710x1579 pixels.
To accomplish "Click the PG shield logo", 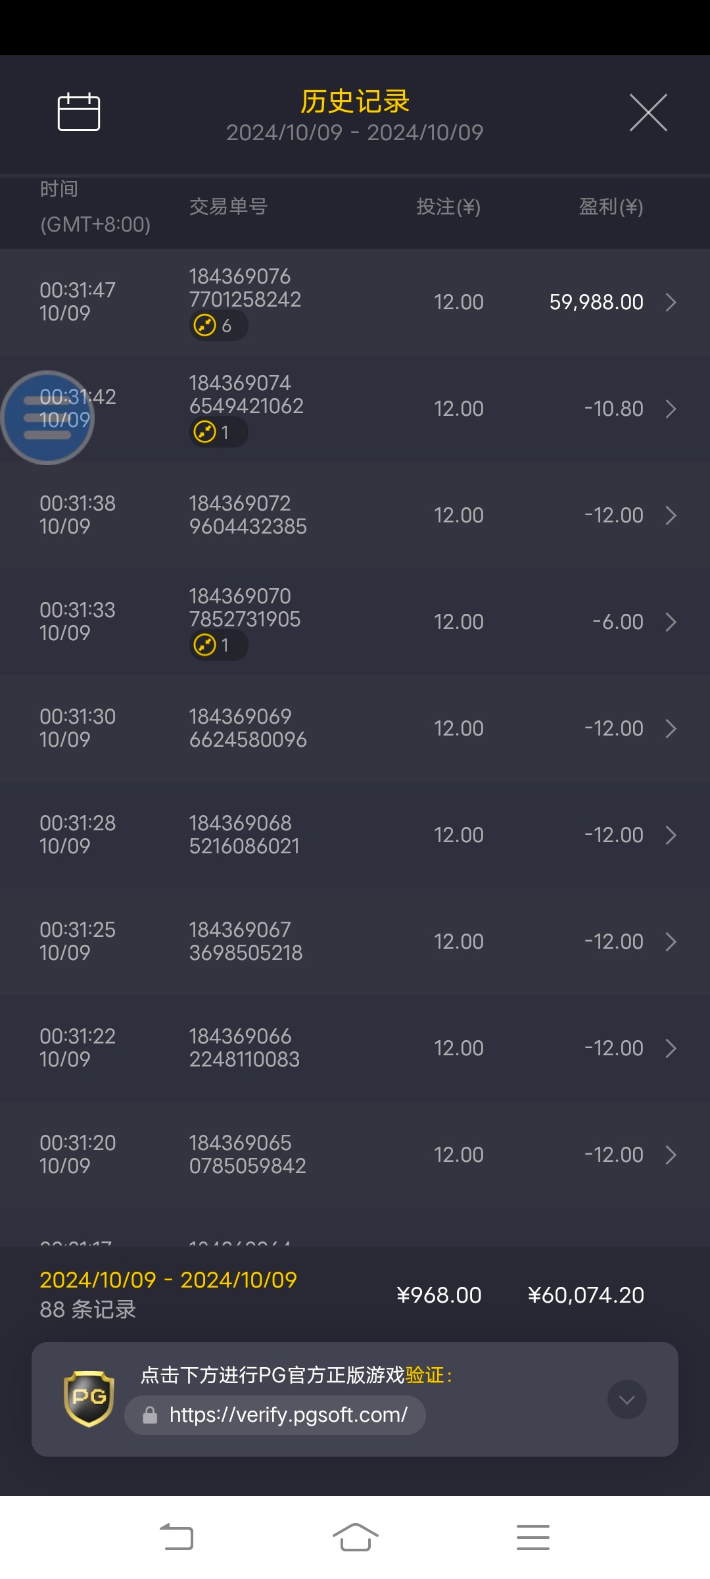I will click(x=89, y=1398).
